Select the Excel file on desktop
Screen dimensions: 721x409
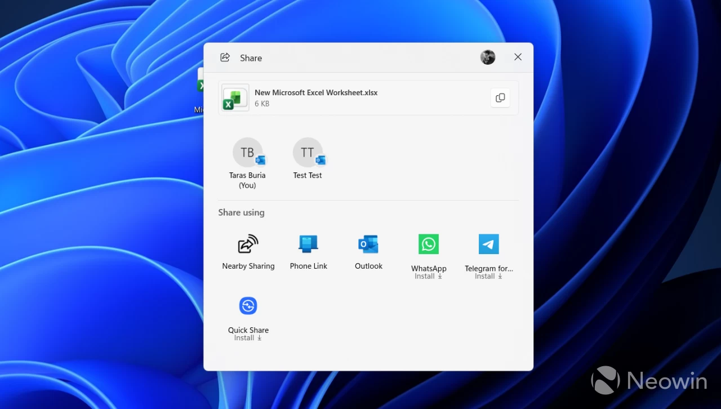pyautogui.click(x=200, y=90)
